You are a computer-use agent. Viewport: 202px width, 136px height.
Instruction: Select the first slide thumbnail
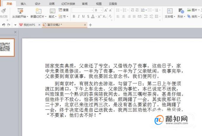pos(7,48)
